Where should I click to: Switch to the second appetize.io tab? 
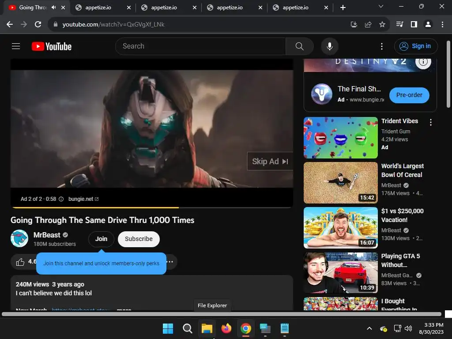point(169,8)
